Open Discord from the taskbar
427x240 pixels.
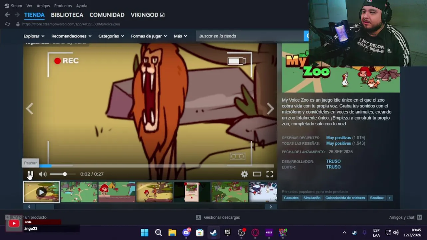tap(186, 232)
